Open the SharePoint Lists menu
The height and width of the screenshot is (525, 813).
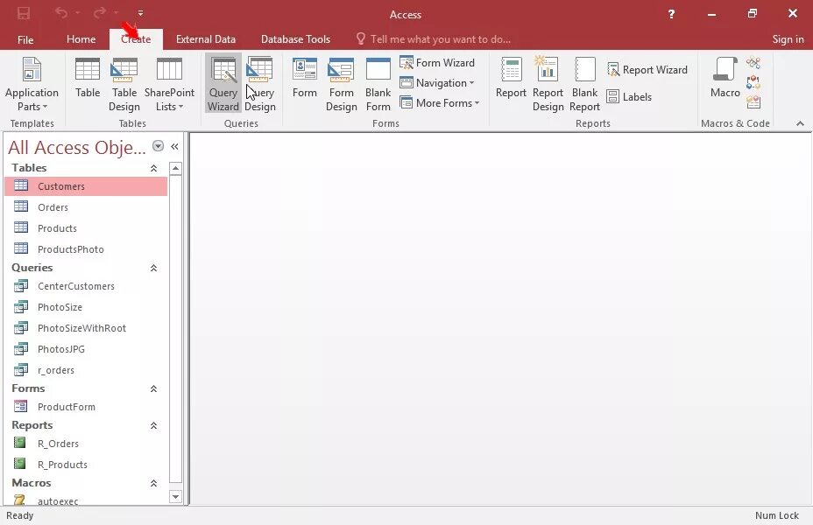click(x=169, y=84)
